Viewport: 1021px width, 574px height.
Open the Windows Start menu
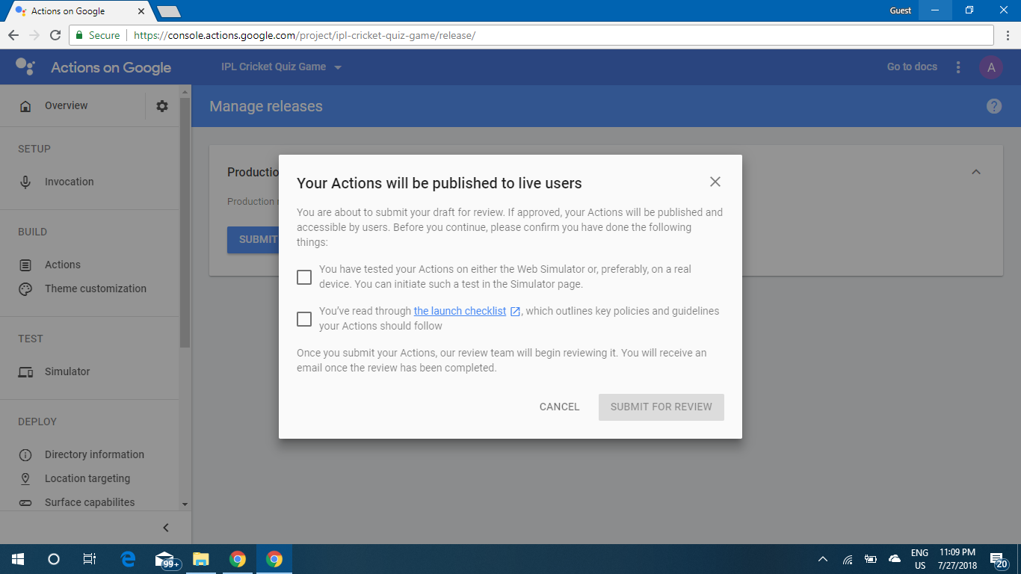coord(18,559)
